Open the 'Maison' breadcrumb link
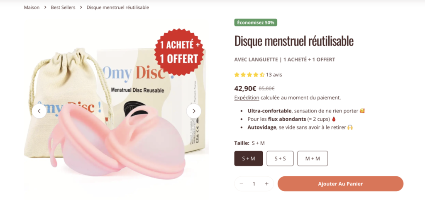The width and height of the screenshot is (425, 200). (x=32, y=7)
